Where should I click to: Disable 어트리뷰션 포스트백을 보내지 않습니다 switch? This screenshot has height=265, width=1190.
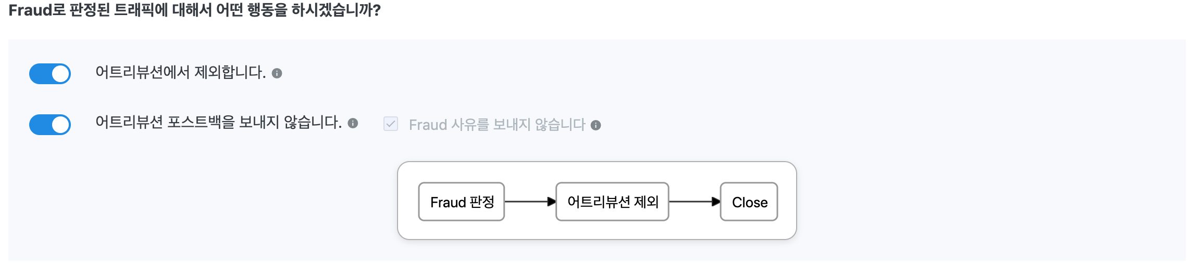point(50,125)
